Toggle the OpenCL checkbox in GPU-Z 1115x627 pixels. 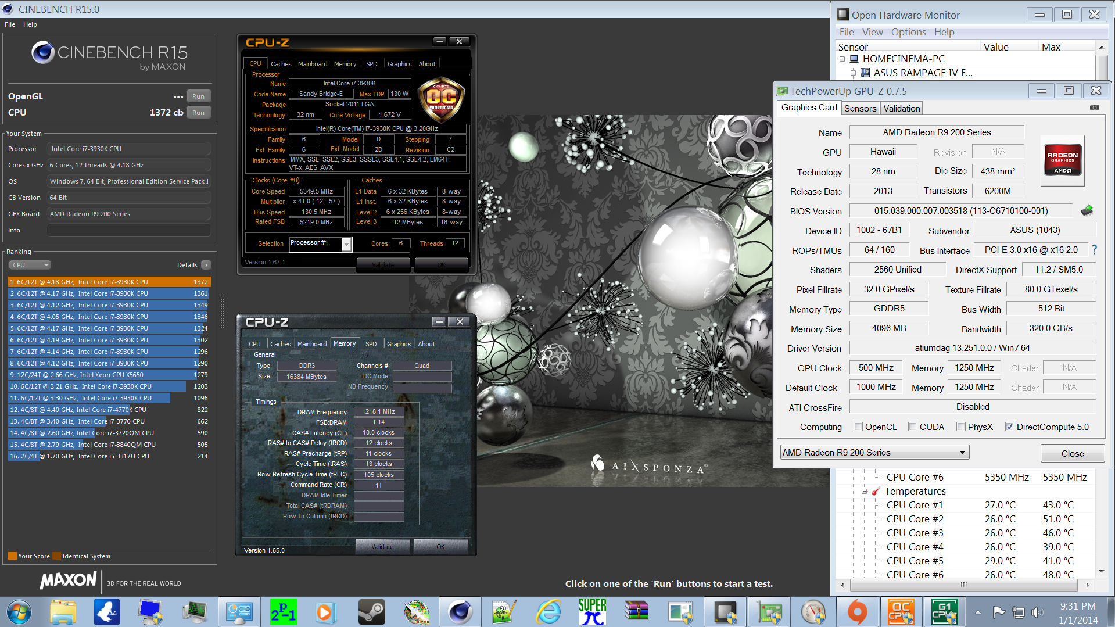pyautogui.click(x=858, y=427)
